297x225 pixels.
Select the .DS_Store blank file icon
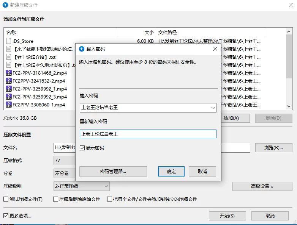[x=9, y=41]
